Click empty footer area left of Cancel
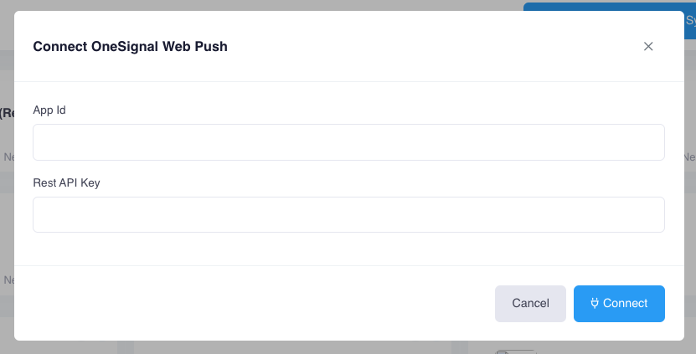696x354 pixels. point(255,304)
